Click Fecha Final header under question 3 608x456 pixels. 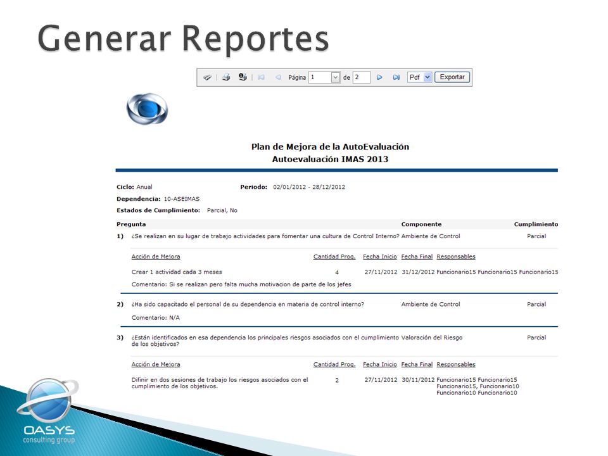(x=417, y=364)
